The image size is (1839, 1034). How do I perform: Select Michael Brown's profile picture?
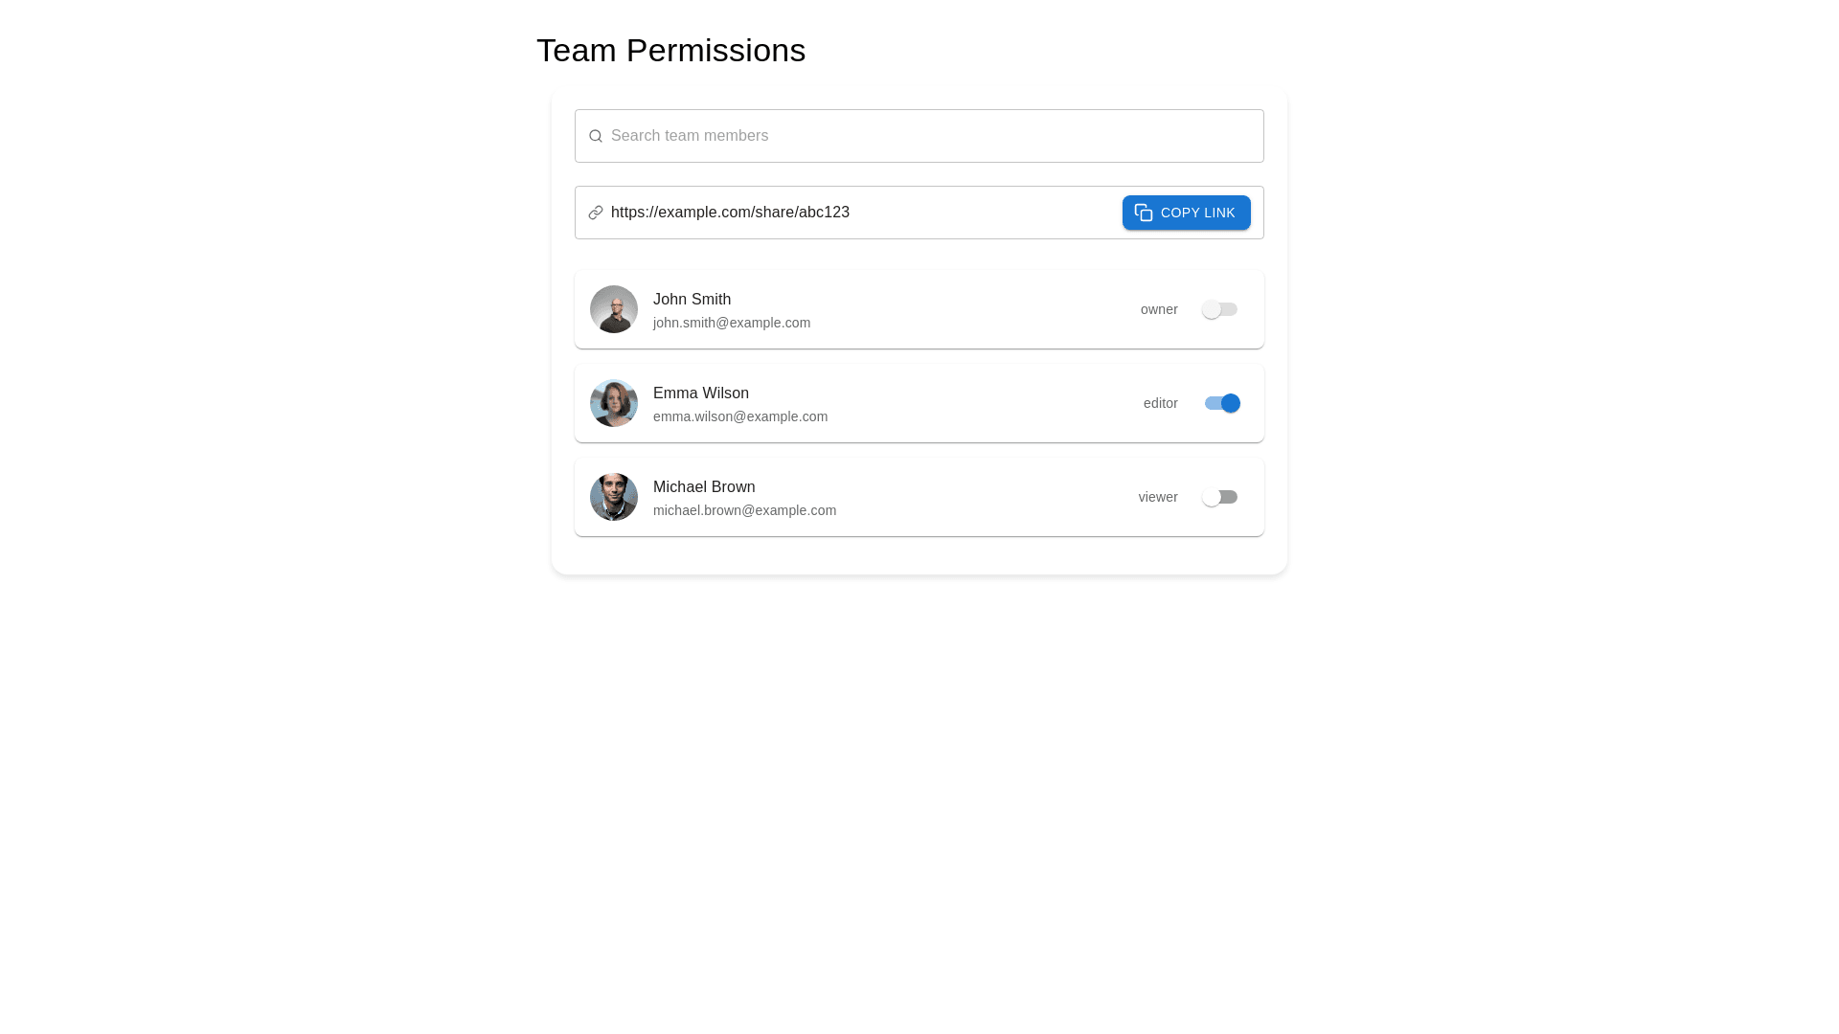(614, 497)
